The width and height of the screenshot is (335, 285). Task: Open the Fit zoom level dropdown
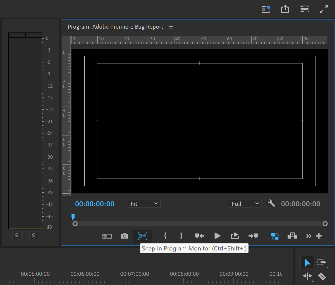[144, 203]
